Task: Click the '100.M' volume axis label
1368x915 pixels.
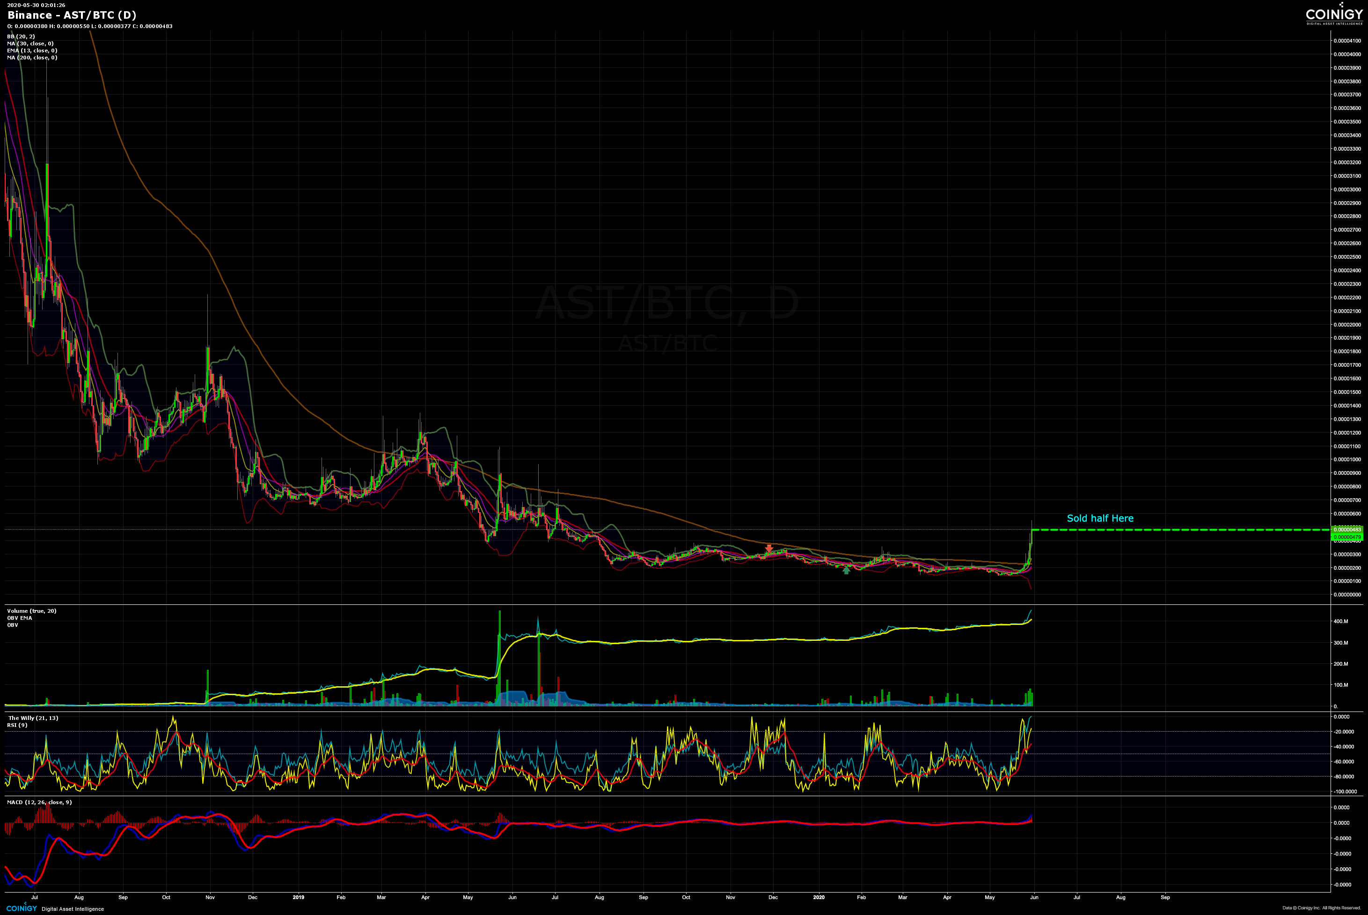Action: pyautogui.click(x=1340, y=685)
